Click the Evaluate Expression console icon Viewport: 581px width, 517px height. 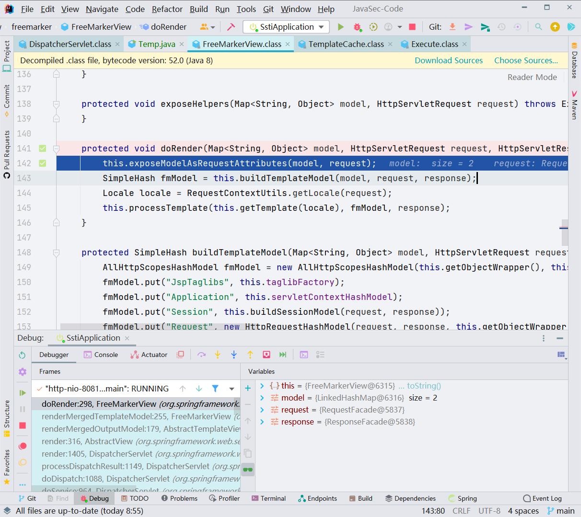pyautogui.click(x=304, y=355)
